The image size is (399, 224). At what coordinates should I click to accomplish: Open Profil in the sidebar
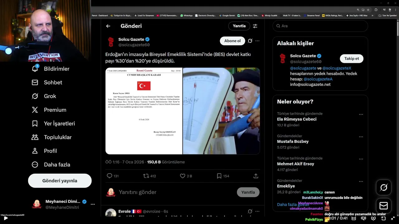click(x=44, y=151)
